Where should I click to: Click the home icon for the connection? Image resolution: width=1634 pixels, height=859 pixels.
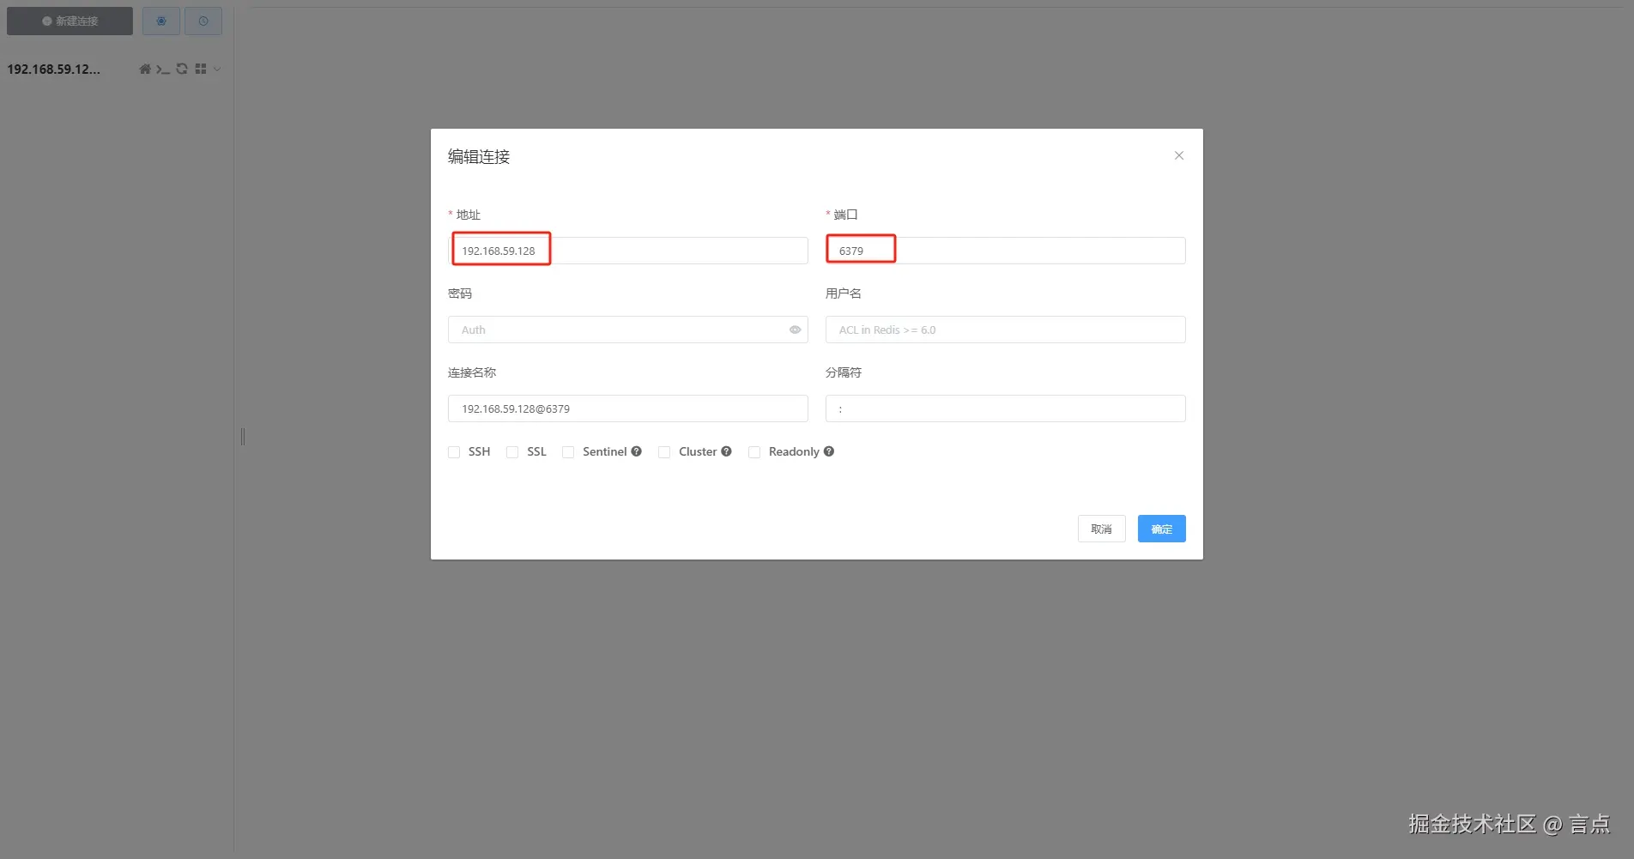click(x=144, y=69)
